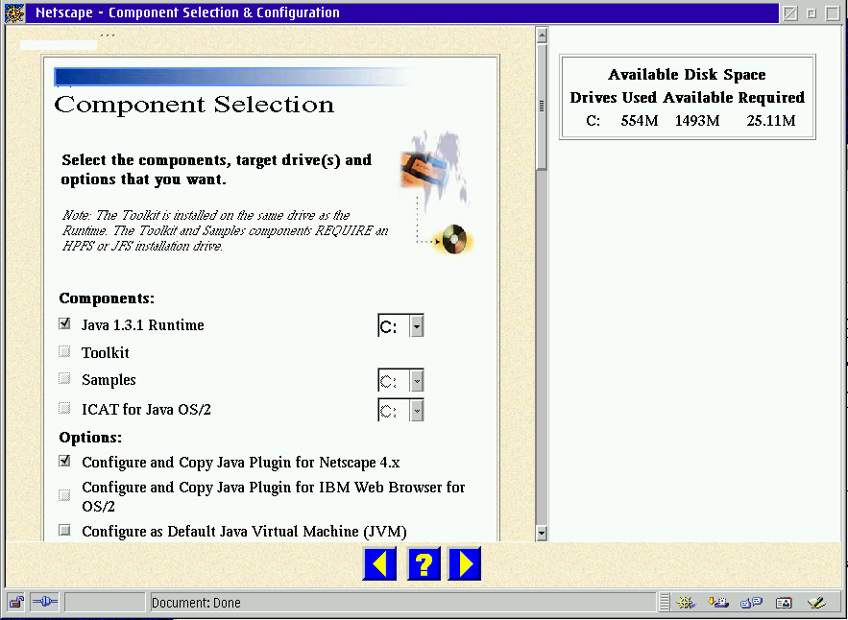The width and height of the screenshot is (848, 620).
Task: Continue with the right arrow button
Action: pos(464,563)
